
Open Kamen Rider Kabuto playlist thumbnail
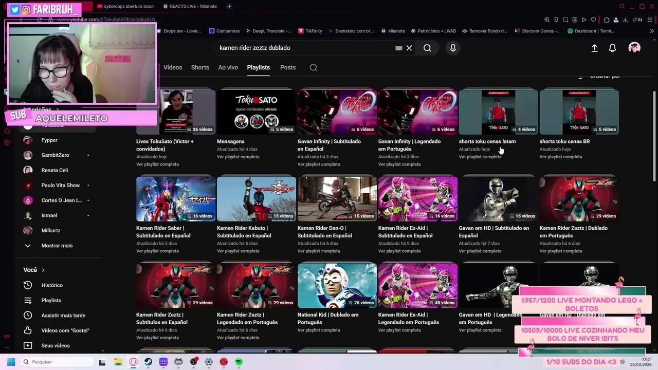click(256, 198)
